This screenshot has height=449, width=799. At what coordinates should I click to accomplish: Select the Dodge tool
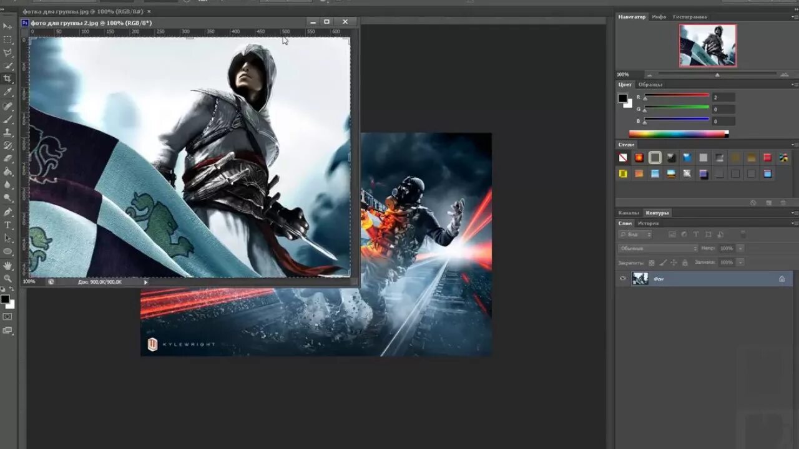7,198
